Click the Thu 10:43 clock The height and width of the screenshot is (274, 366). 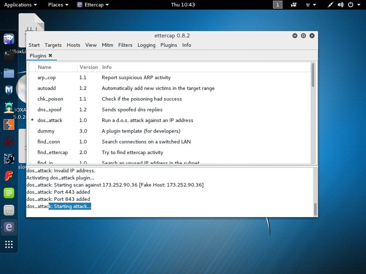pos(183,5)
